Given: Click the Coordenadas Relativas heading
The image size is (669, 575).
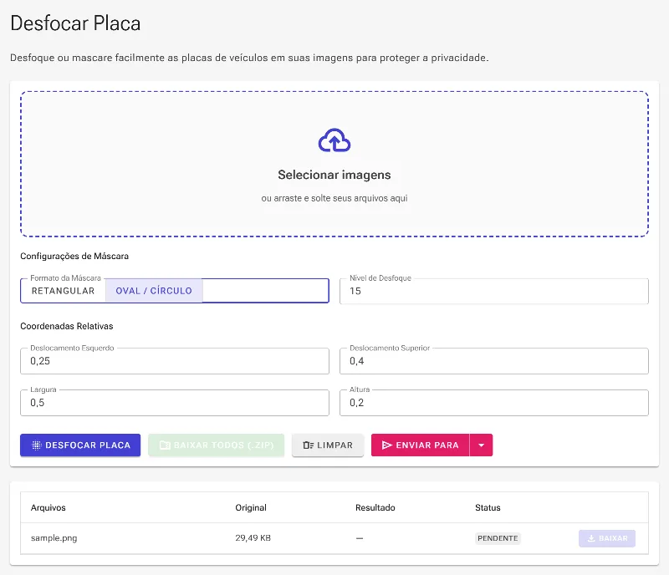Looking at the screenshot, I should click(67, 326).
